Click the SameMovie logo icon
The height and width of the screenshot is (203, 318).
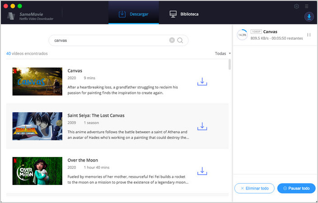11,16
